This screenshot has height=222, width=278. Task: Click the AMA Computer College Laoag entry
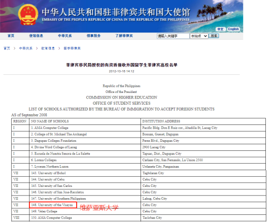(x=50, y=128)
